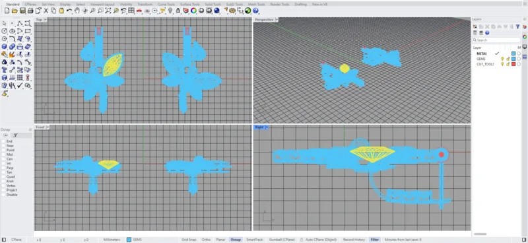Enable the End osnap checkbox
This screenshot has width=528, height=243.
pyautogui.click(x=3, y=141)
